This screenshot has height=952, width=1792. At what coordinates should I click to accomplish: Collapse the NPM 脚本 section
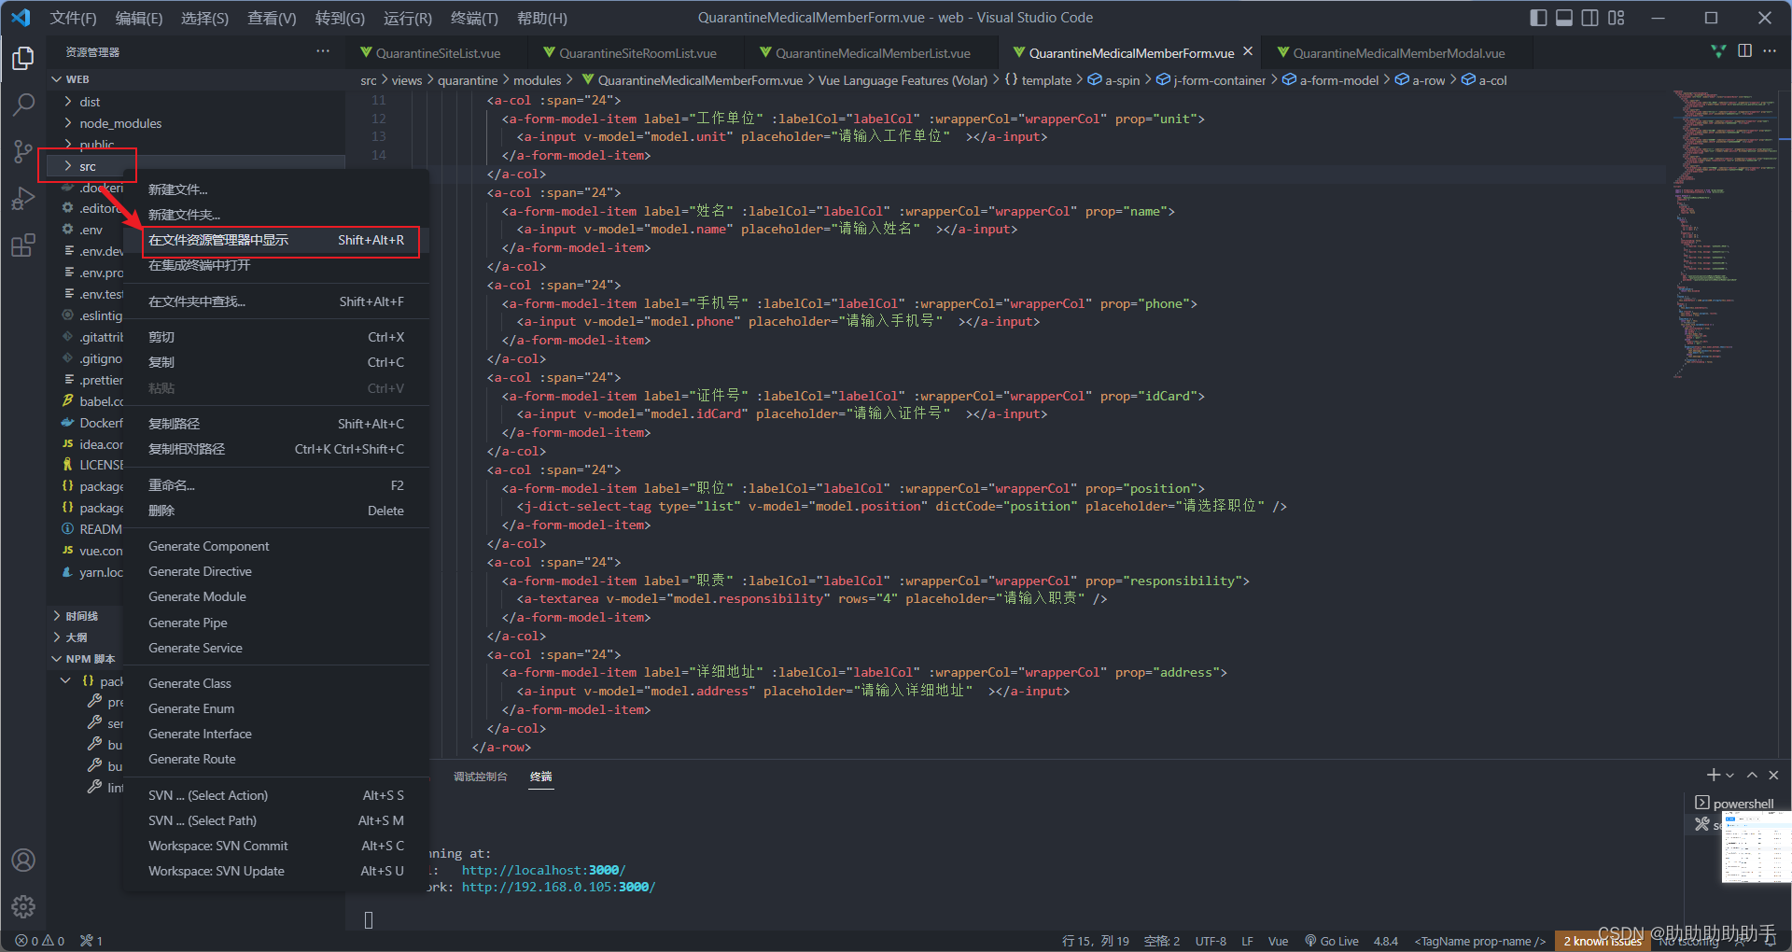[x=85, y=659]
